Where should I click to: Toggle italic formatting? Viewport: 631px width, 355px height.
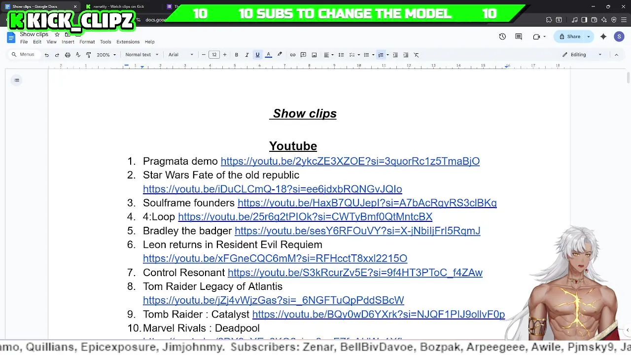click(247, 55)
